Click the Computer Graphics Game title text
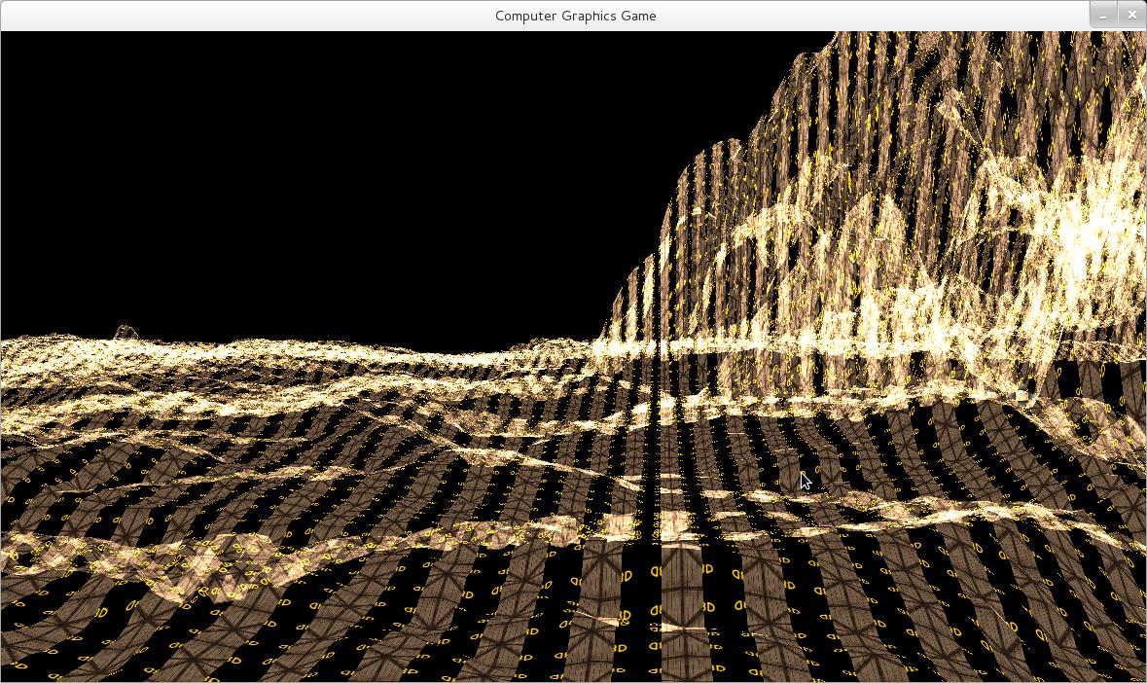Screen dimensions: 1147x683 (x=575, y=17)
